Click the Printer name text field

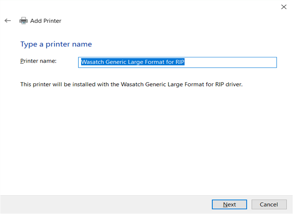coord(177,62)
